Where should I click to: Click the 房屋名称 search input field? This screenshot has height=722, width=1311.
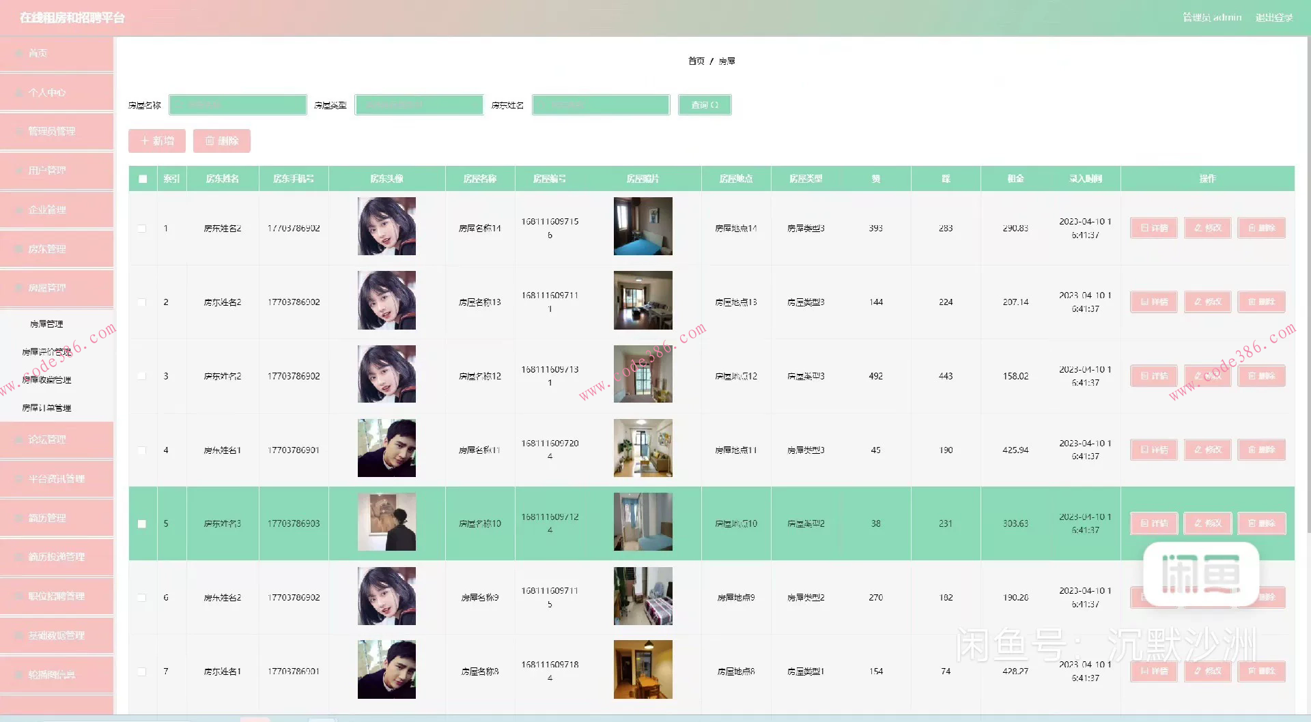click(x=238, y=105)
